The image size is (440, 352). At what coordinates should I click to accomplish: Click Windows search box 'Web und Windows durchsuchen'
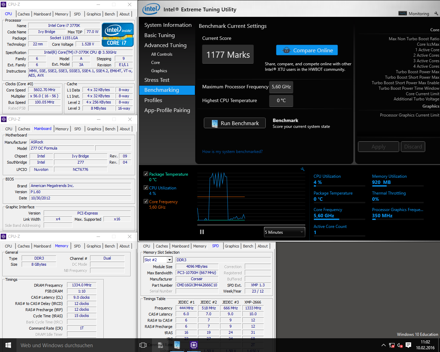[76, 345]
